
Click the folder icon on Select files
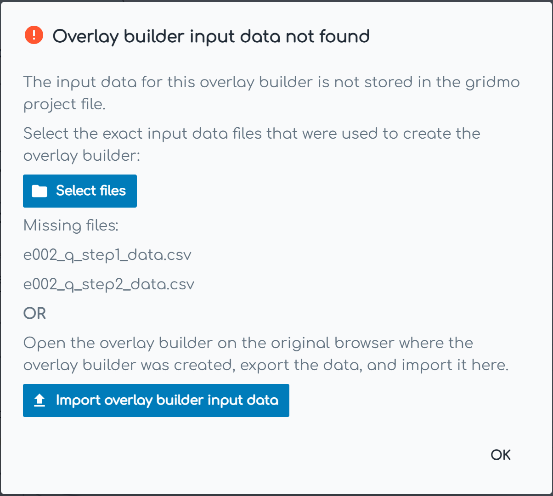[39, 191]
